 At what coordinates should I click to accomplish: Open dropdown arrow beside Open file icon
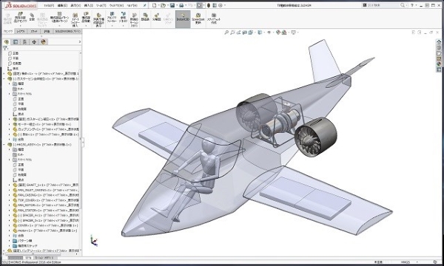pyautogui.click(x=167, y=5)
